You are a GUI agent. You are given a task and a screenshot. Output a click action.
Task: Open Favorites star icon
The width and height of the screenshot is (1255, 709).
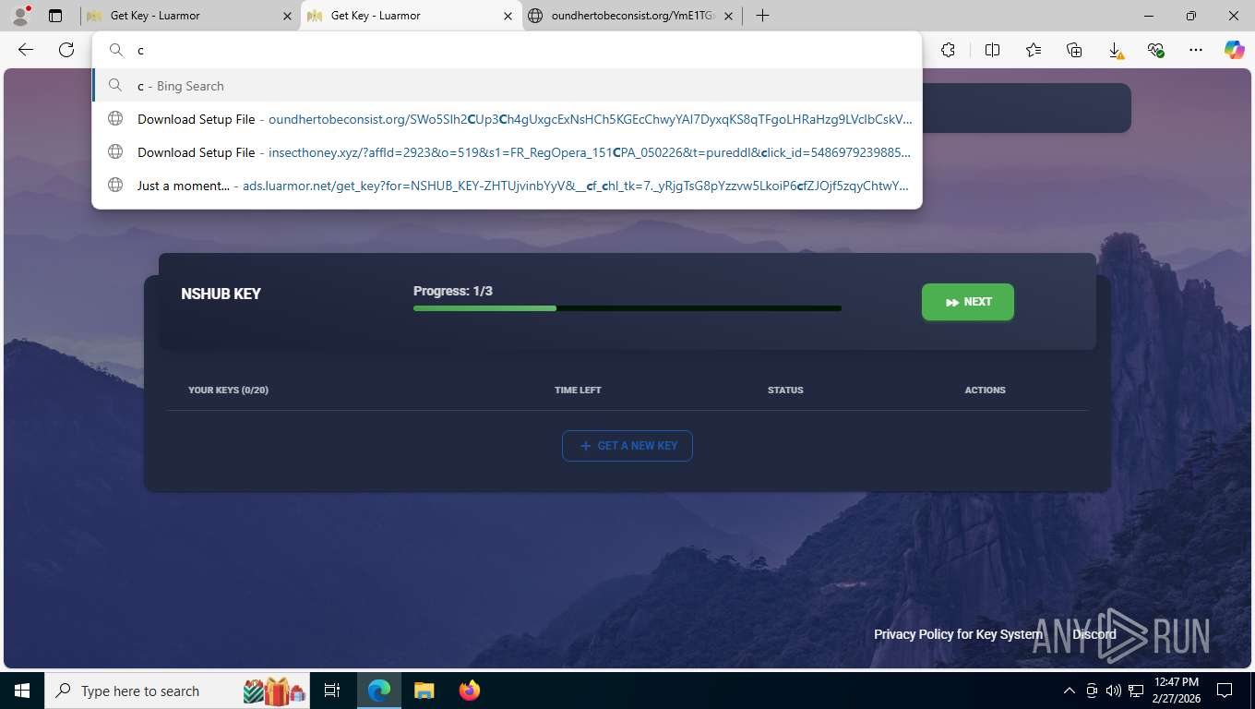click(1034, 50)
